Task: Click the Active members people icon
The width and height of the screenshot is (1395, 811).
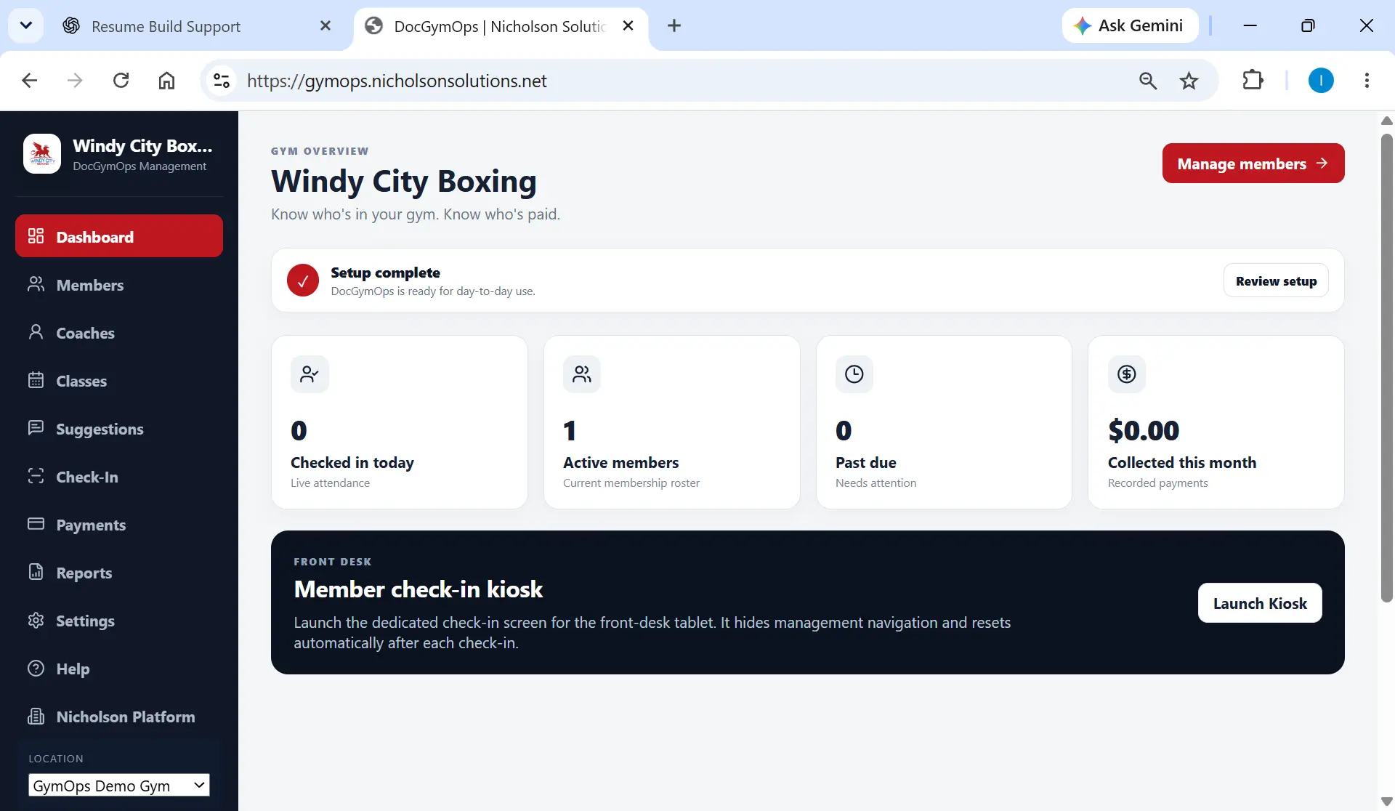Action: tap(582, 374)
